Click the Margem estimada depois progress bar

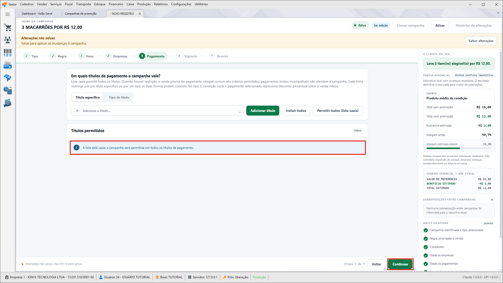click(x=459, y=148)
